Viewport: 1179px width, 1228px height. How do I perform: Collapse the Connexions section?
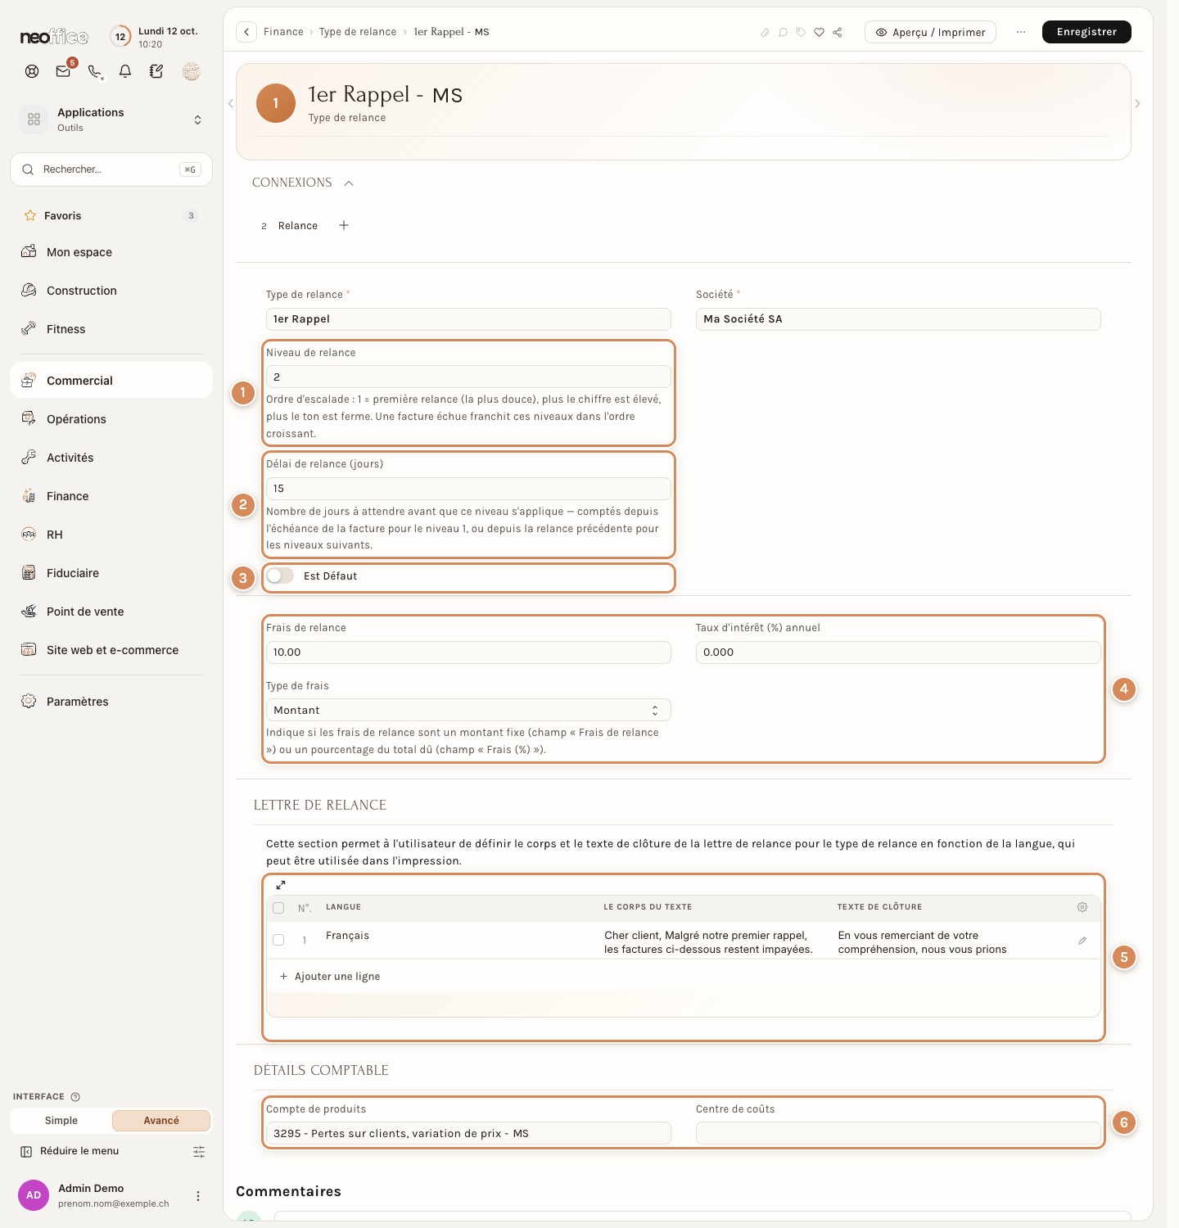(x=349, y=183)
